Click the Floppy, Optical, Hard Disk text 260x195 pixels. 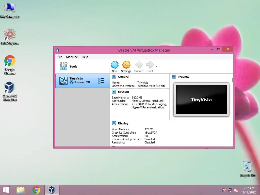(x=148, y=101)
